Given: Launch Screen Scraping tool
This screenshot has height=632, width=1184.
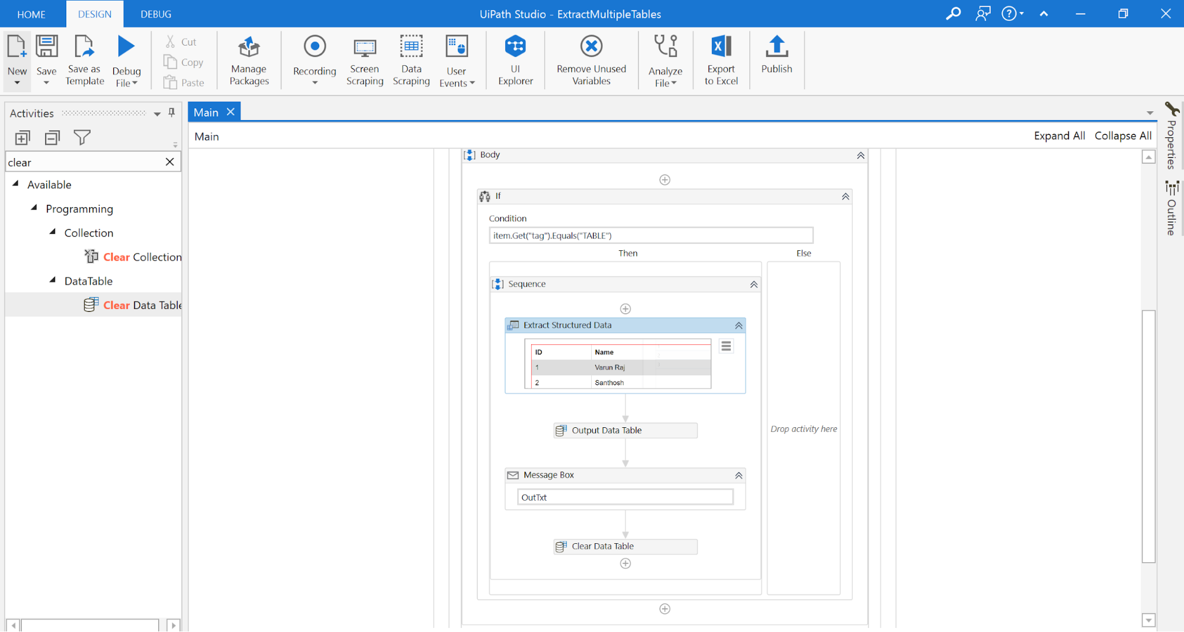Looking at the screenshot, I should pyautogui.click(x=364, y=59).
